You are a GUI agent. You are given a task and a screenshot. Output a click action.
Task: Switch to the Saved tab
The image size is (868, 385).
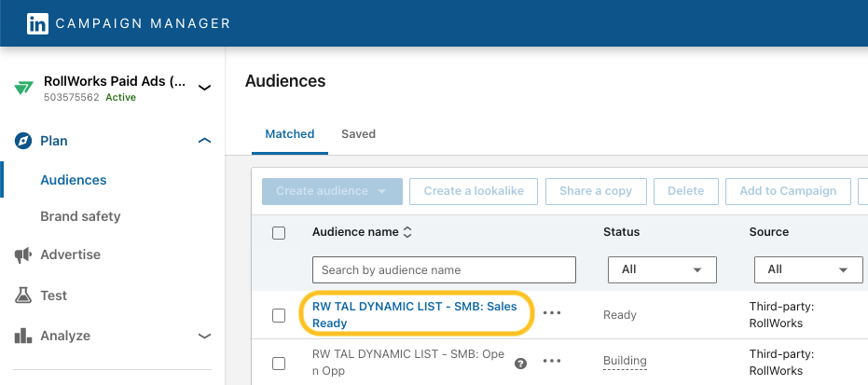[x=358, y=134]
